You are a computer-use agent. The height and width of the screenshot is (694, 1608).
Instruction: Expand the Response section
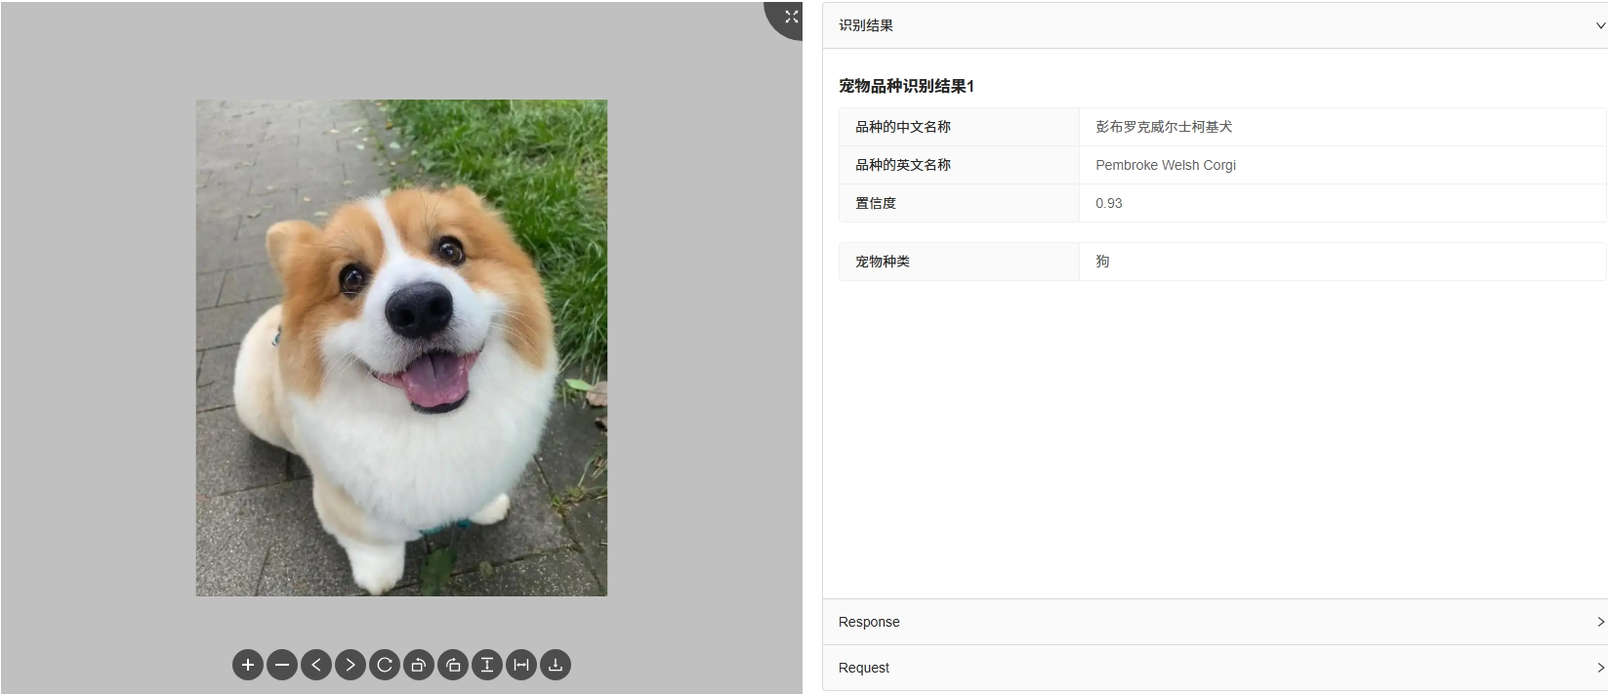[1215, 622]
